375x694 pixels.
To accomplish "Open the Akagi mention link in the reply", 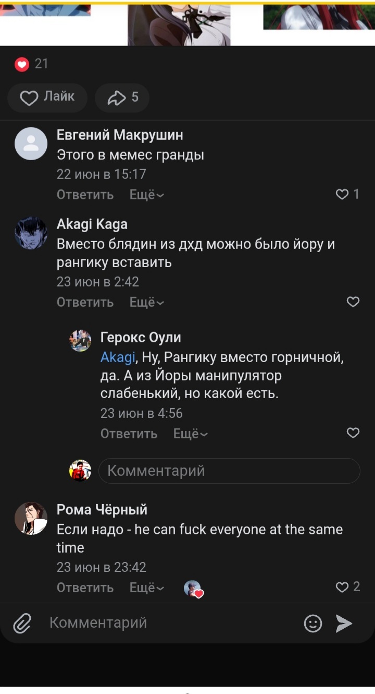I will click(118, 357).
